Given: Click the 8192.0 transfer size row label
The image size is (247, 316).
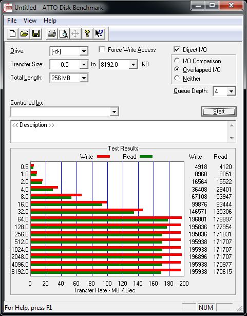Looking at the screenshot, I should [20, 272].
